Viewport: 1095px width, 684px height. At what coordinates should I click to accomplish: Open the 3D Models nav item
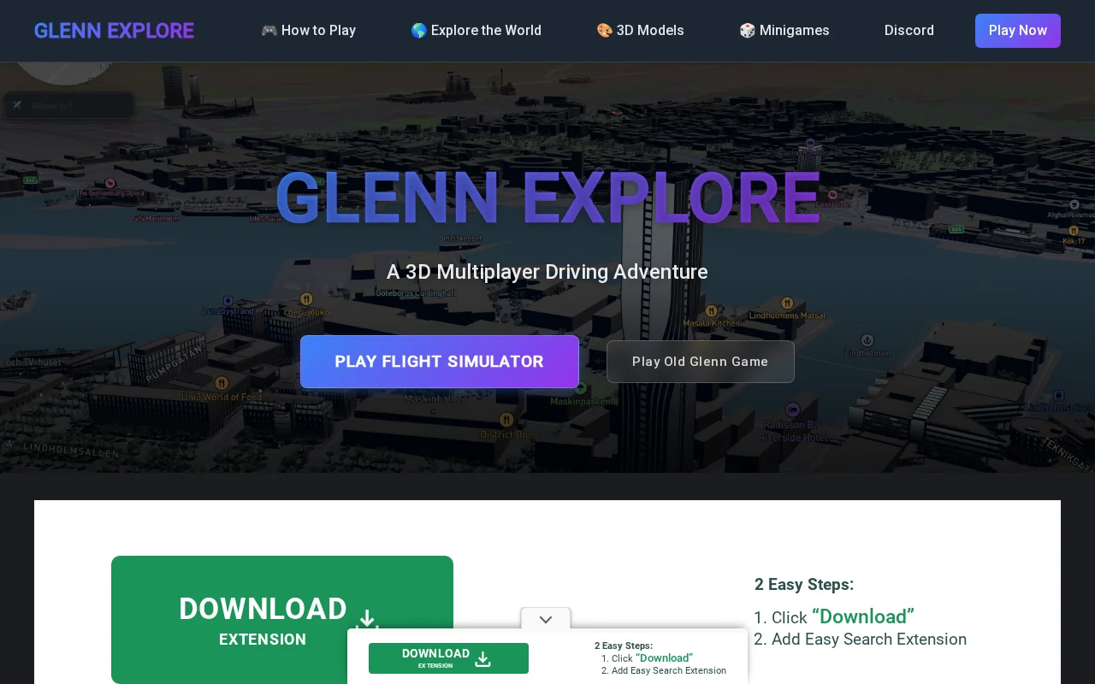(x=640, y=31)
